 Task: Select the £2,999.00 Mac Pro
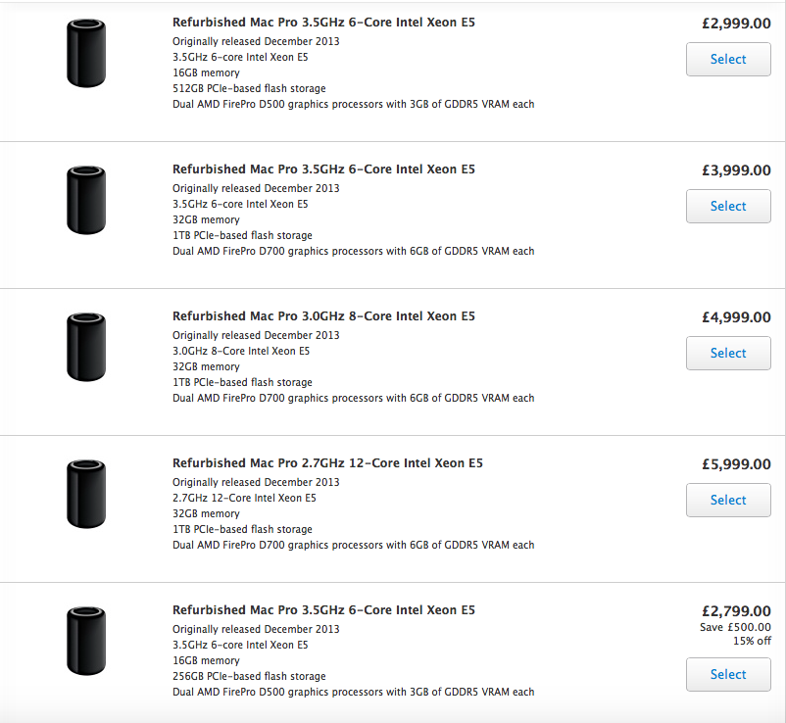[728, 59]
